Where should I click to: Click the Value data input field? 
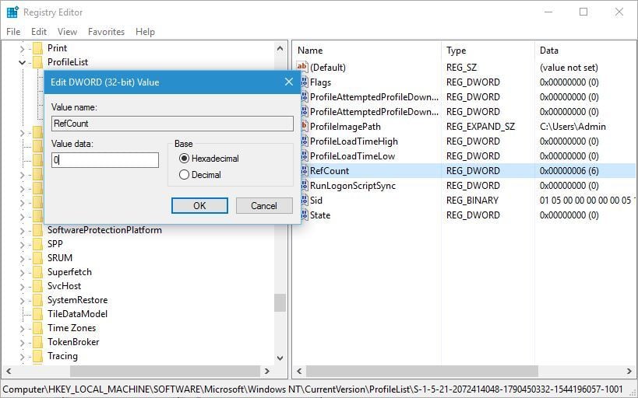(105, 160)
